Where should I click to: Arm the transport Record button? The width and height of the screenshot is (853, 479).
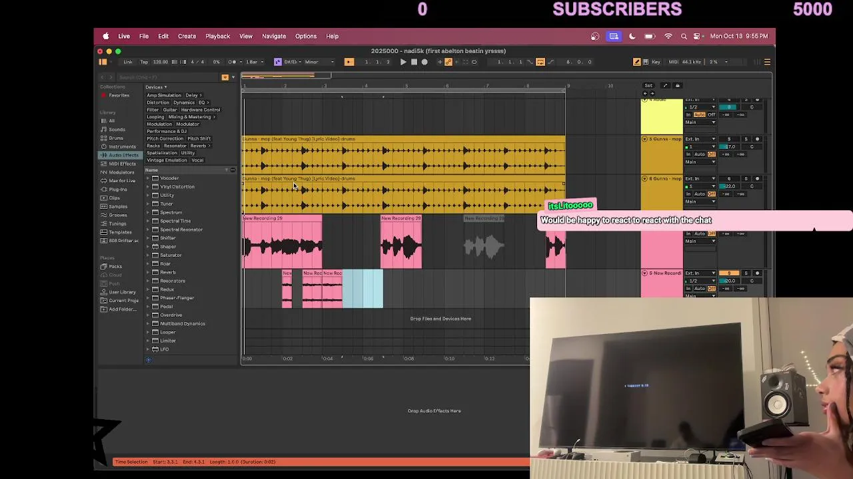425,62
